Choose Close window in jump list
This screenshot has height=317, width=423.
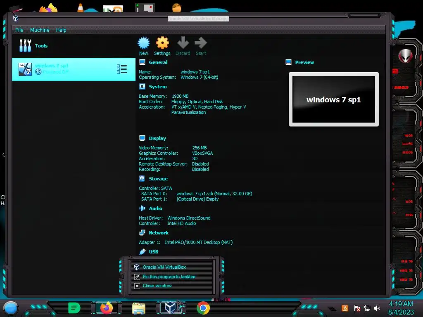(157, 286)
